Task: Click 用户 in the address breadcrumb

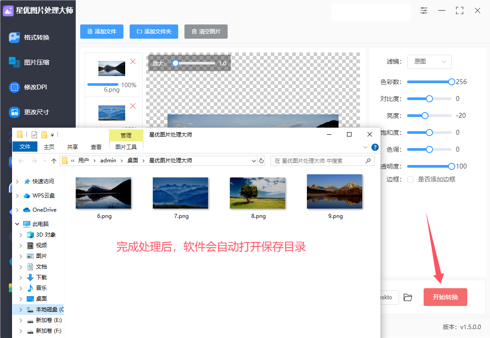Action: pyautogui.click(x=83, y=161)
